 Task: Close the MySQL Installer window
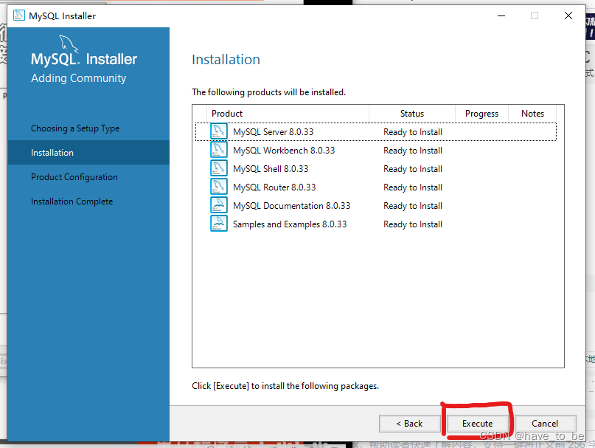[568, 15]
